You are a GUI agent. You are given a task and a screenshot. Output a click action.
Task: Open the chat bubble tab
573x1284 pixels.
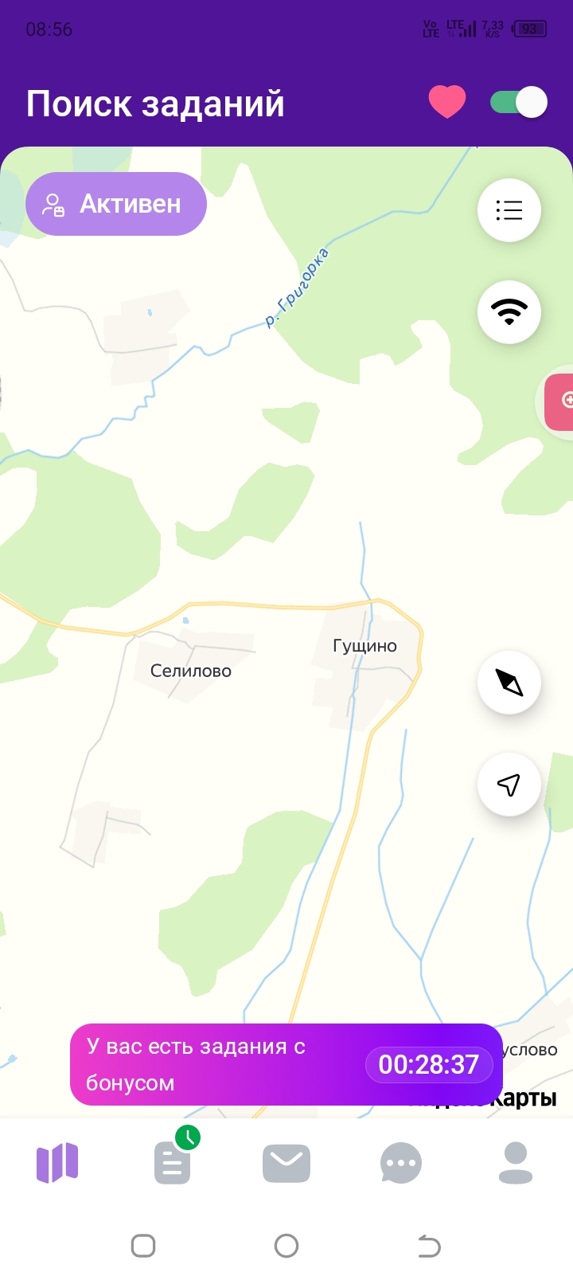[x=401, y=1164]
